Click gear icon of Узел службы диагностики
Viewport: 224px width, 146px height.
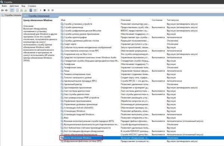coord(62,94)
